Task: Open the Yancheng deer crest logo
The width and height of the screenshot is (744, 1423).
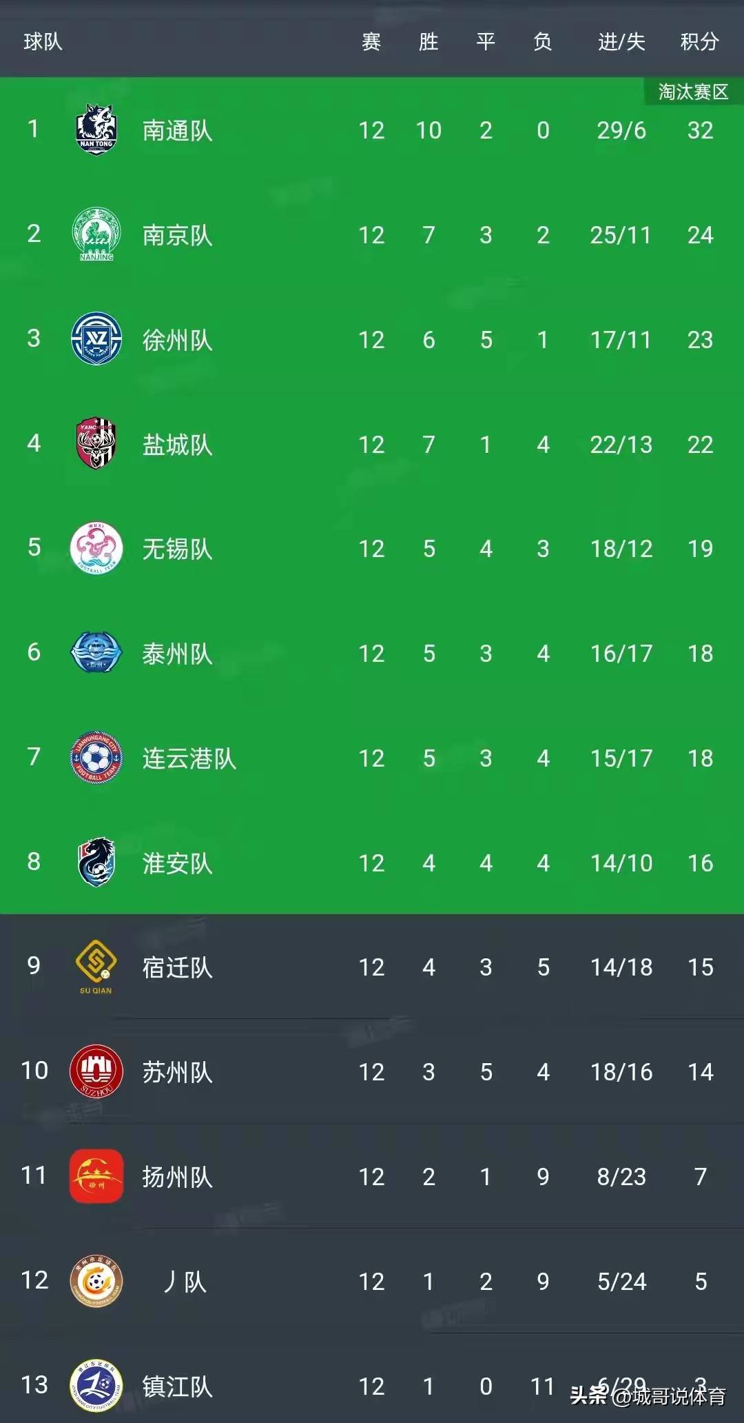Action: pos(96,443)
